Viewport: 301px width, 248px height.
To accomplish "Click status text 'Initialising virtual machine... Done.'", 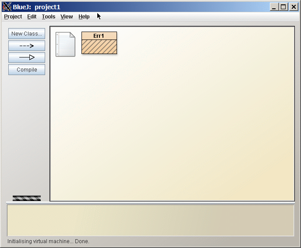I will point(48,241).
